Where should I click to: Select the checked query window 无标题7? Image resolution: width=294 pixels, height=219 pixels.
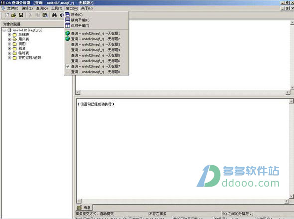click(96, 66)
